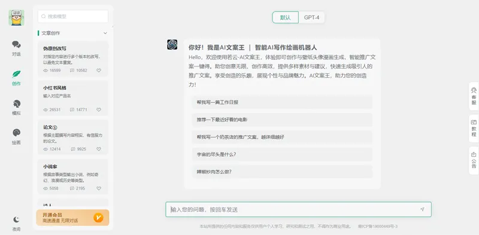Toggle 夜间 night mode
This screenshot has height=235, width=479.
[x=16, y=224]
